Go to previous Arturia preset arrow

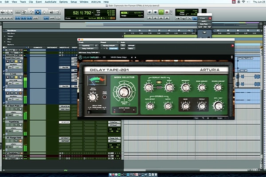[132, 58]
